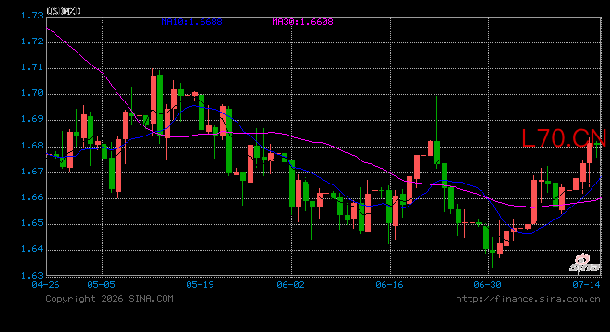The image size is (610, 332).
Task: Click the 06-16 date label
Action: pos(389,285)
